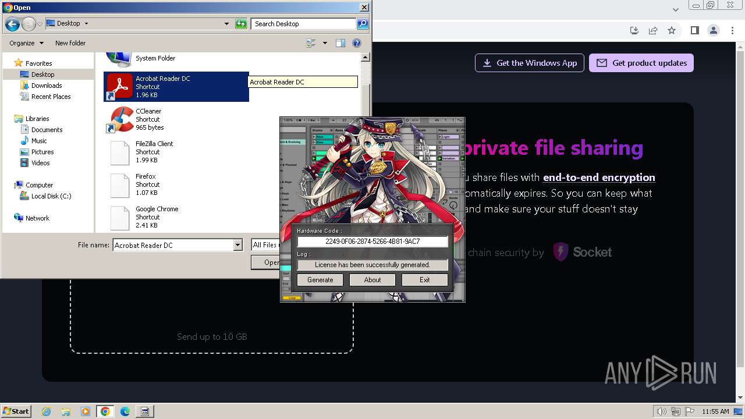Image resolution: width=745 pixels, height=419 pixels.
Task: Open the recent pages dropdown arrow
Action: (x=40, y=24)
